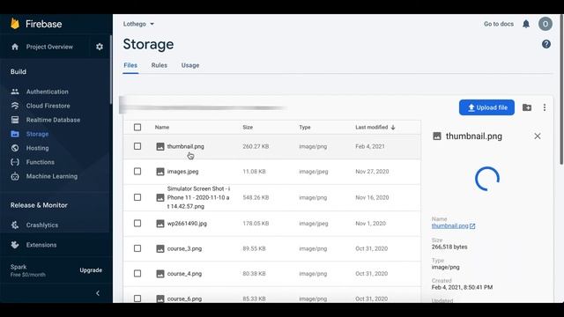The width and height of the screenshot is (564, 317).
Task: Click the Release & Monitor heading
Action: click(x=39, y=205)
